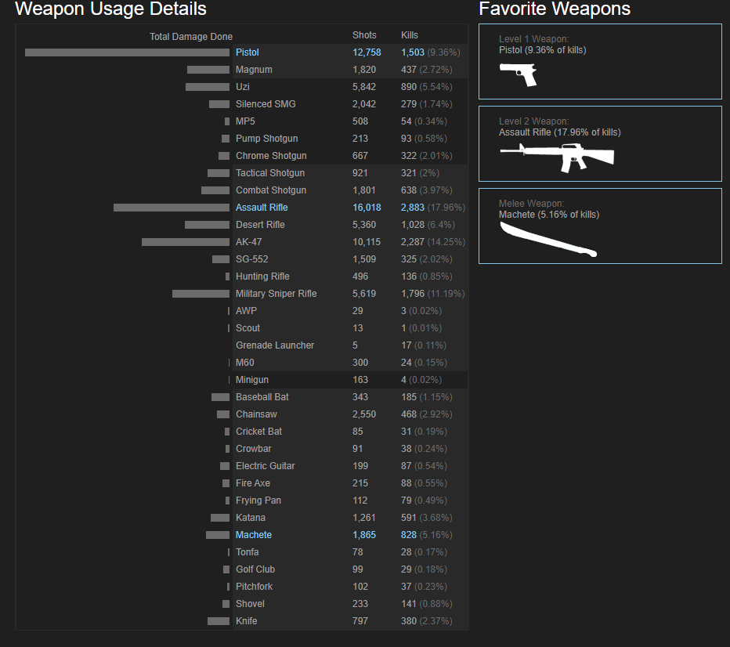Select the Frying Pan row label

(x=258, y=500)
